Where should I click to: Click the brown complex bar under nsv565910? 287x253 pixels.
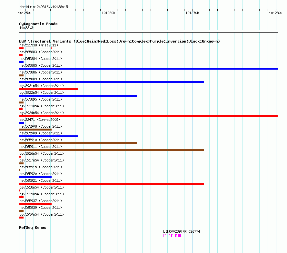(x=78, y=143)
